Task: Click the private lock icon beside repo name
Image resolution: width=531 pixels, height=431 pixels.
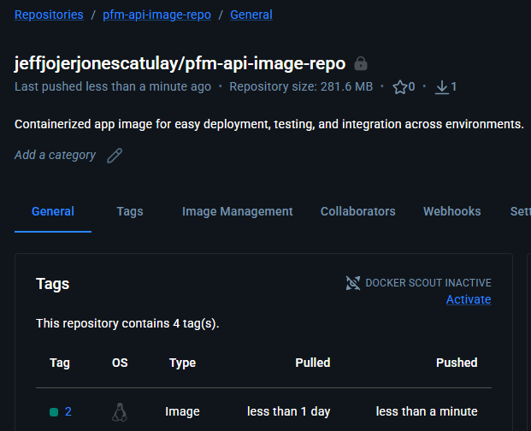Action: [361, 64]
